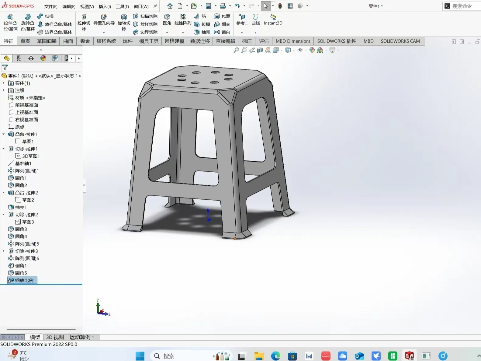Select the Extruded Boss/Base (拉伸凸台/基体) tool
The height and width of the screenshot is (361, 481).
[10, 23]
